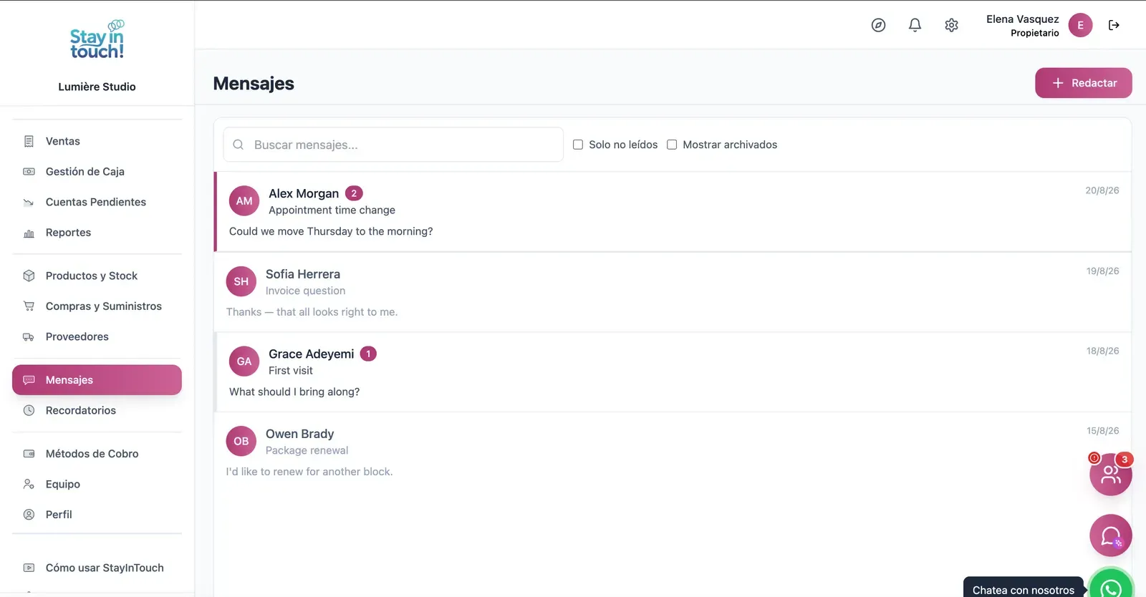
Task: Open the Appointment time change conversation
Action: [x=673, y=212]
